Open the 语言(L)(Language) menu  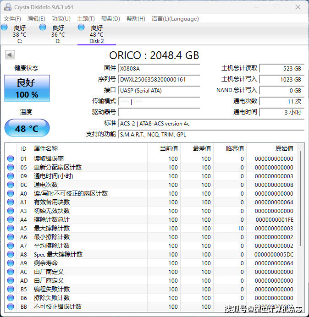point(175,19)
